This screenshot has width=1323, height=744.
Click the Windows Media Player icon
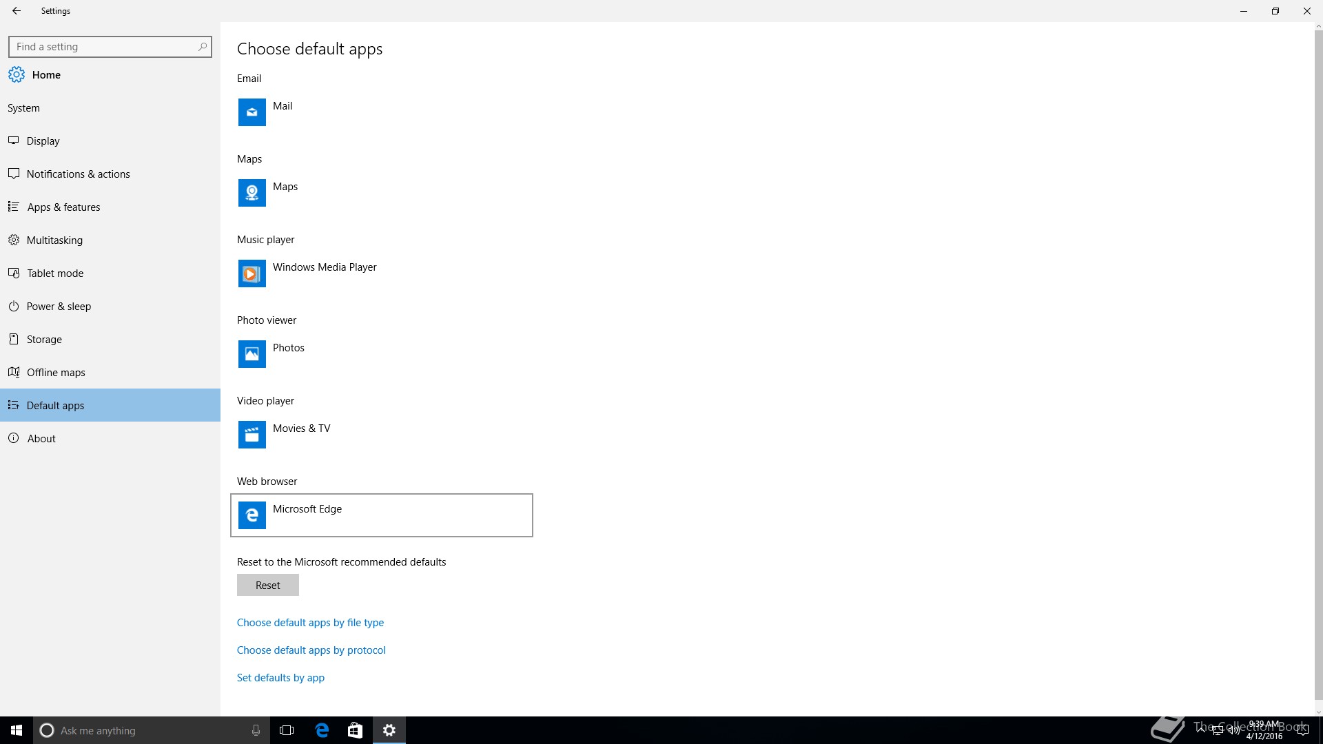tap(252, 273)
